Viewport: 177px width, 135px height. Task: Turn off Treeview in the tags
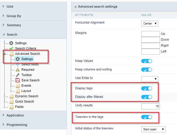pyautogui.click(x=146, y=117)
